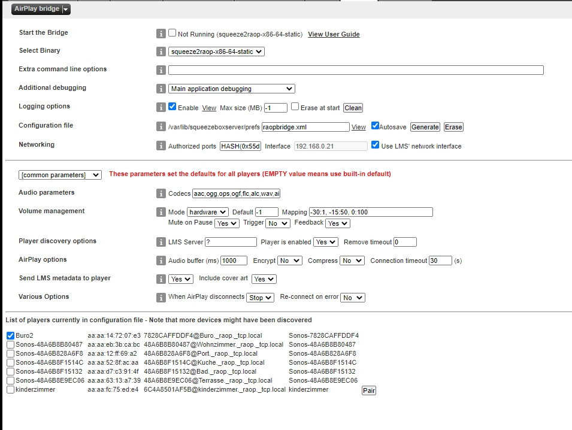
Task: Click info icon for Networking
Action: pyautogui.click(x=161, y=146)
